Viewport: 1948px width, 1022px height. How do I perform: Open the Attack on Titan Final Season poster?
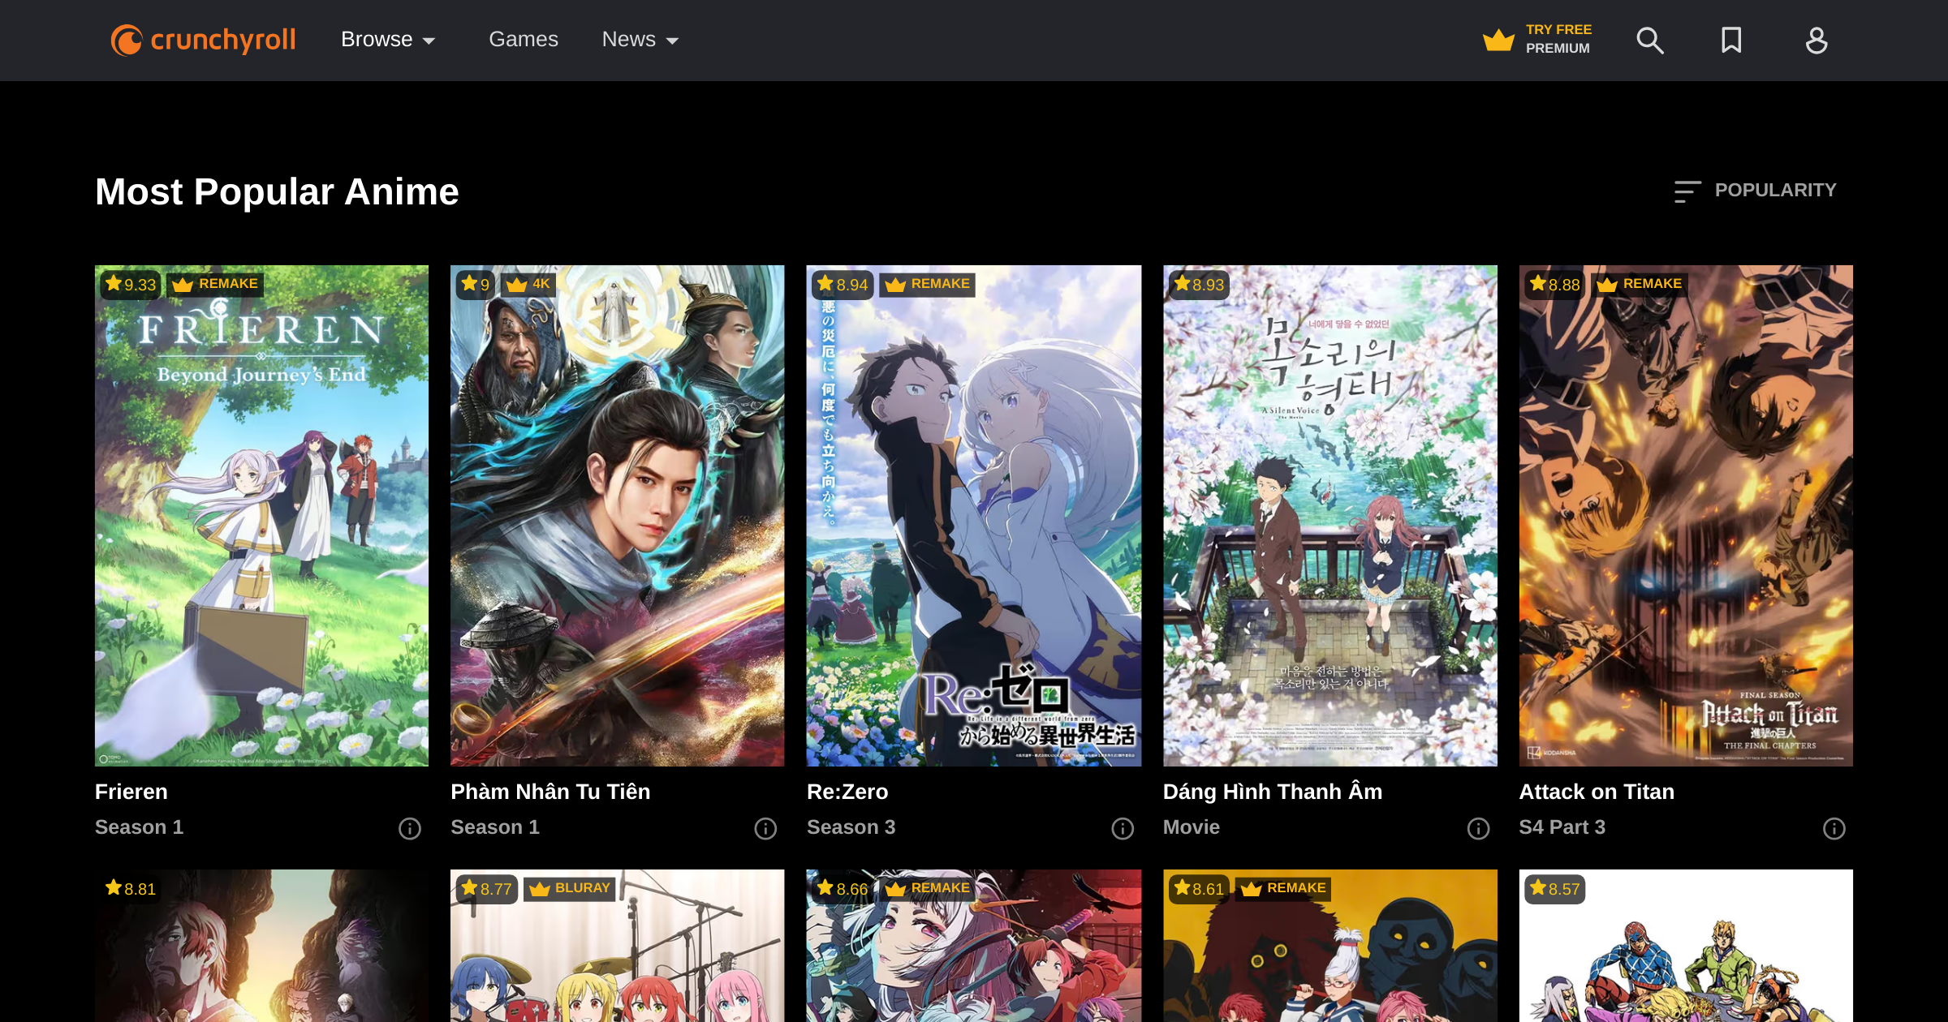pos(1686,516)
